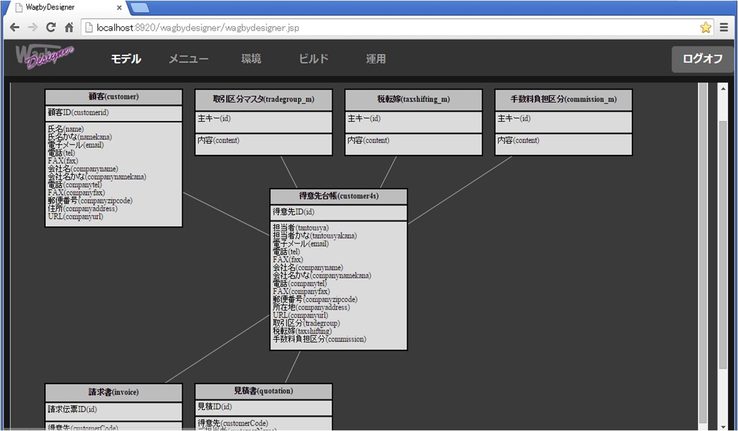Select the 税転嫁(taxshifting_m) model header
Image resolution: width=738 pixels, height=431 pixels.
[414, 100]
